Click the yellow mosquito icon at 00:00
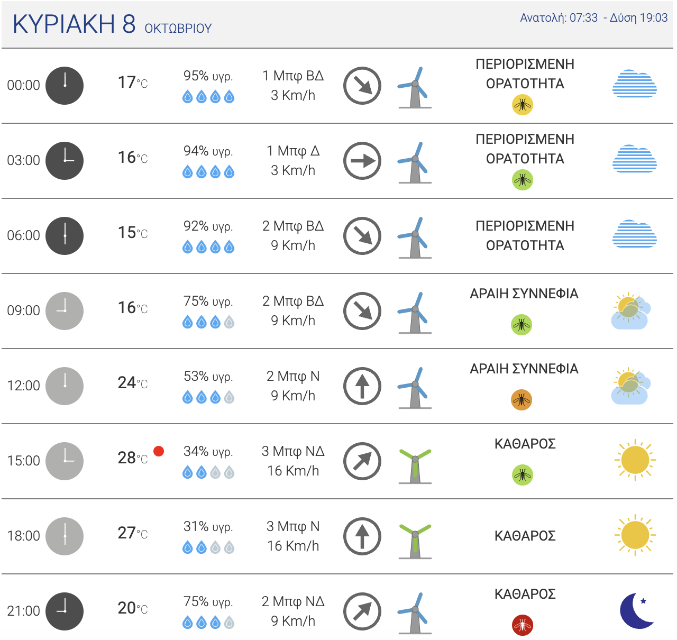This screenshot has height=640, width=677. (x=523, y=105)
